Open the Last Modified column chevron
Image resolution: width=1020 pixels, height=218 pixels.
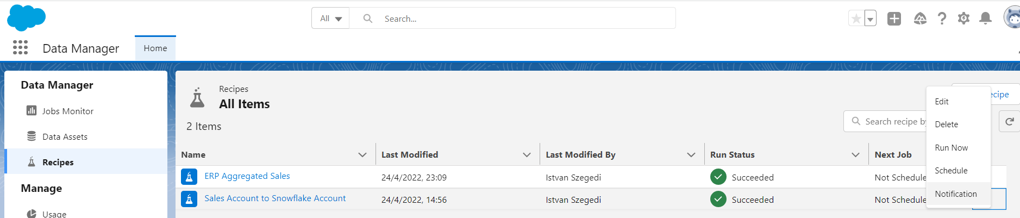point(527,155)
